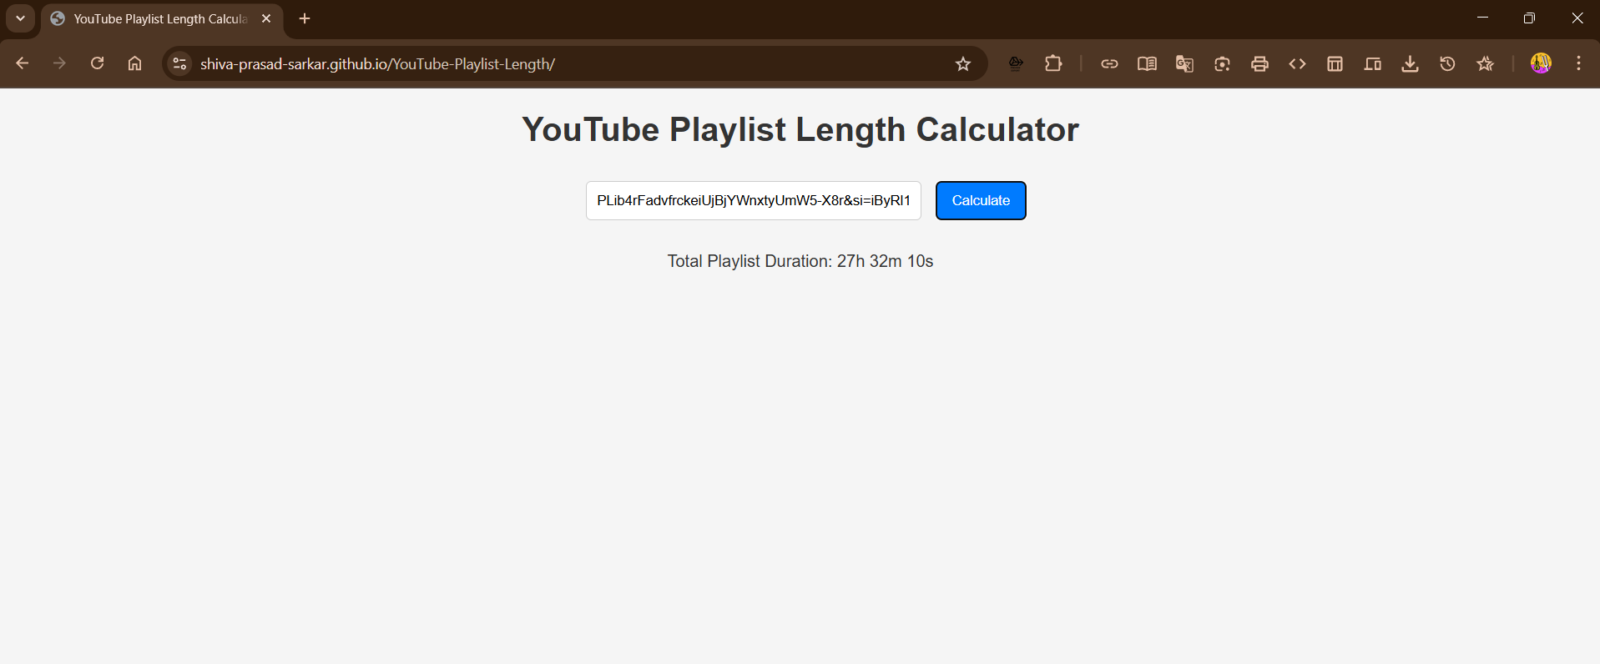Go forward in browser history
The height and width of the screenshot is (664, 1600).
(59, 63)
